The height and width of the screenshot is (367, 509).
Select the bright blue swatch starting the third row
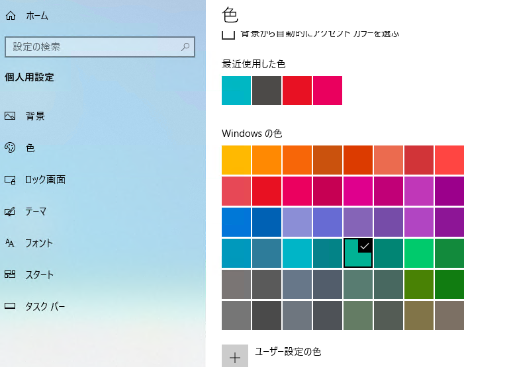click(236, 222)
